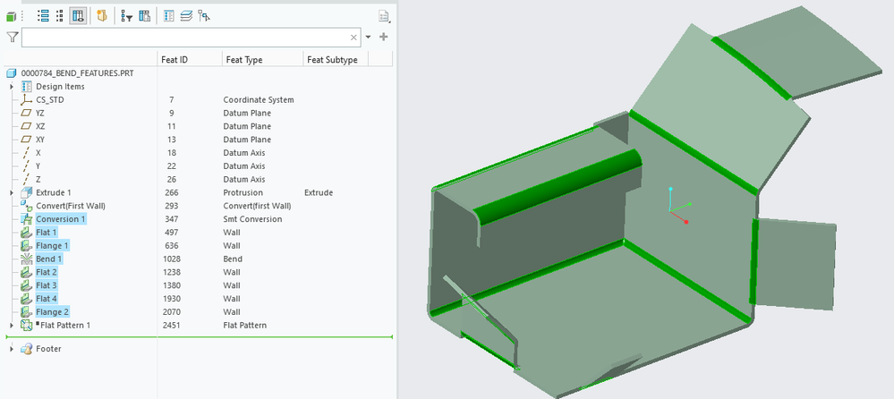Click inside the model tree search field

tap(184, 37)
